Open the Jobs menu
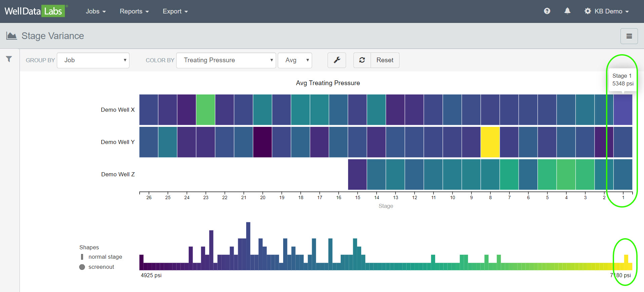644x292 pixels. click(96, 11)
